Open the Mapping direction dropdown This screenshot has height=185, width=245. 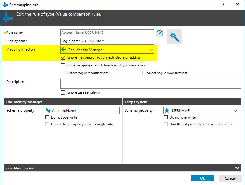[107, 50]
